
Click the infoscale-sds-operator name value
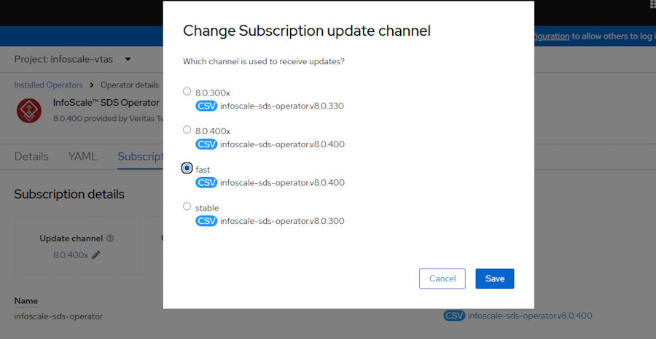58,316
